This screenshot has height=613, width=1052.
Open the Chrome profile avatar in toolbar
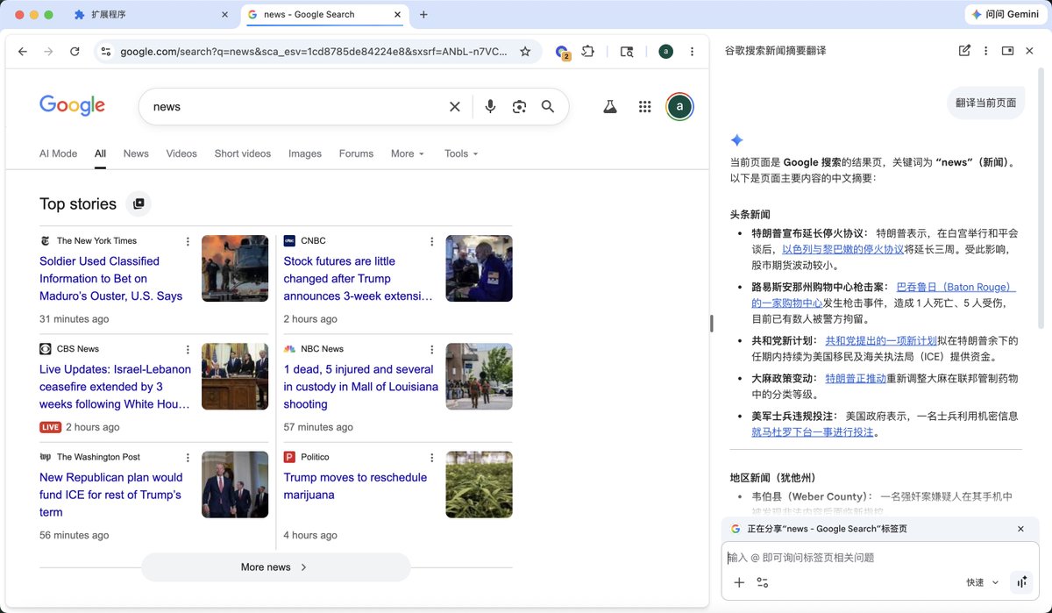(x=666, y=52)
